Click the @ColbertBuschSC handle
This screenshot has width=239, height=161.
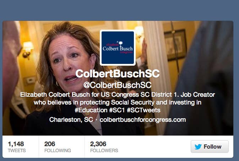pos(117,85)
